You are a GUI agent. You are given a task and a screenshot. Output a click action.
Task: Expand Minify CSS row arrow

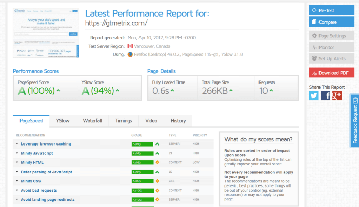click(17, 181)
